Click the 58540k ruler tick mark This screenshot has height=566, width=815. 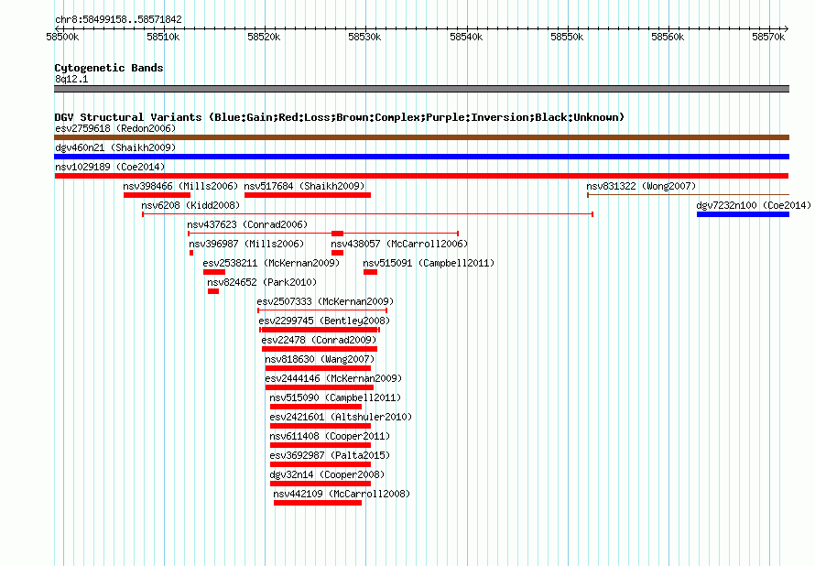pyautogui.click(x=467, y=29)
